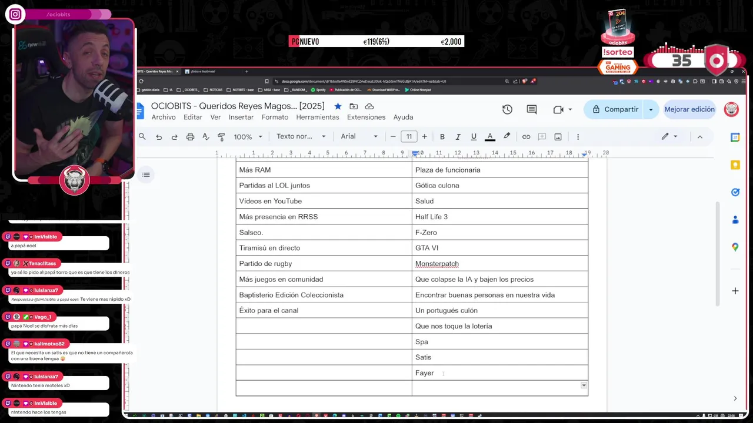Open the editing mode pencil dropdown
753x423 pixels.
pyautogui.click(x=669, y=136)
